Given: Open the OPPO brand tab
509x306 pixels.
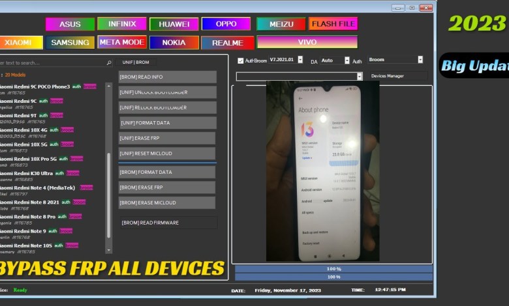Looking at the screenshot, I should (226, 23).
